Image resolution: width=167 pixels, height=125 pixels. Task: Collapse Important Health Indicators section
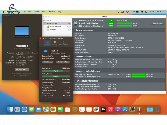(x=74, y=71)
